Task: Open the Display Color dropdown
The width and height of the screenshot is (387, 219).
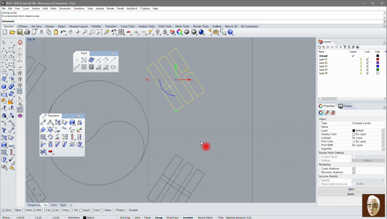Action: [x=383, y=134]
